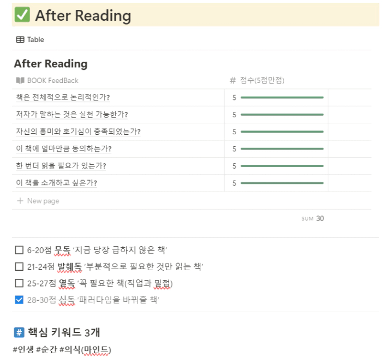
Task: Click the table view icon
Action: click(x=20, y=39)
